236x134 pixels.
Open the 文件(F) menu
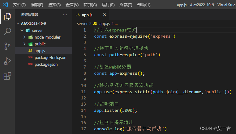(19, 5)
